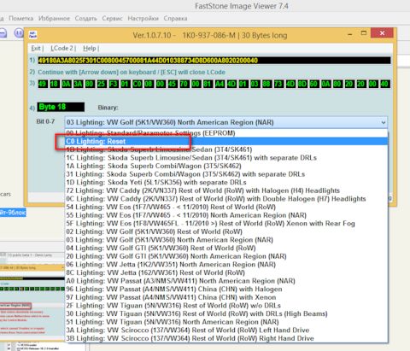Choose 97 VW Passat China with Xenon

pos(226,297)
